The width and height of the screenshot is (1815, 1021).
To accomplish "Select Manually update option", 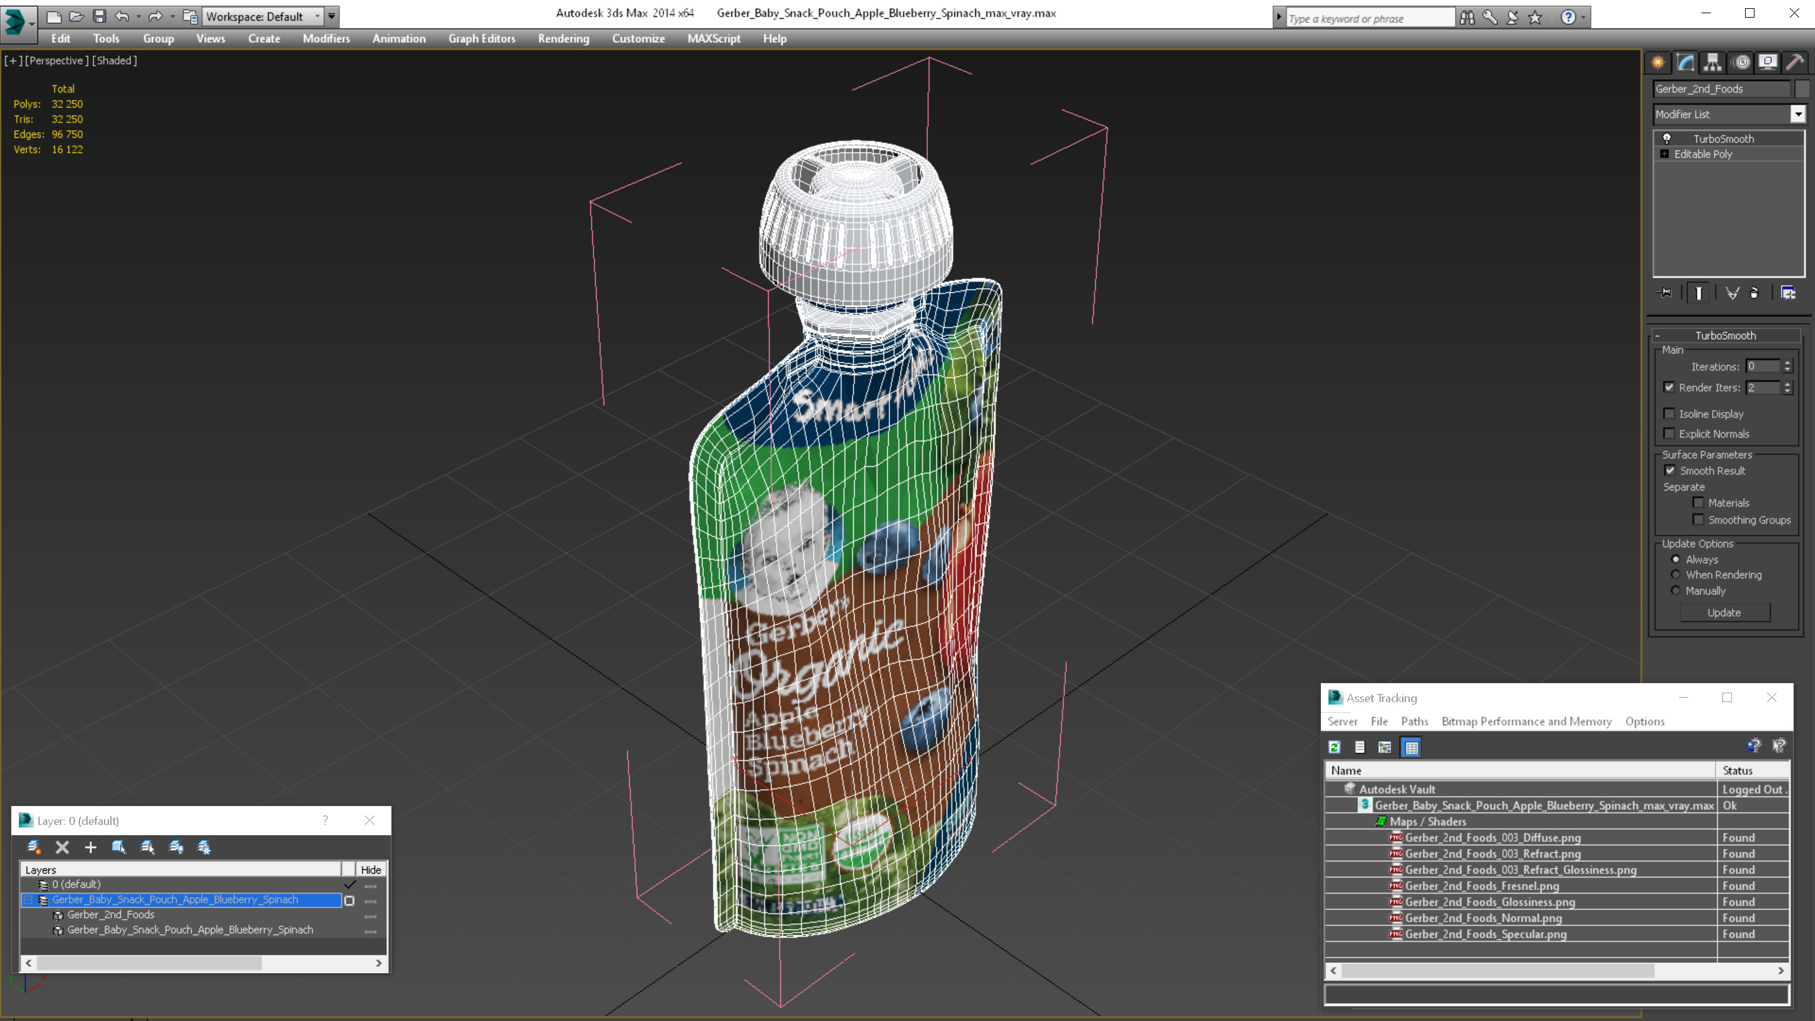I will [1676, 591].
